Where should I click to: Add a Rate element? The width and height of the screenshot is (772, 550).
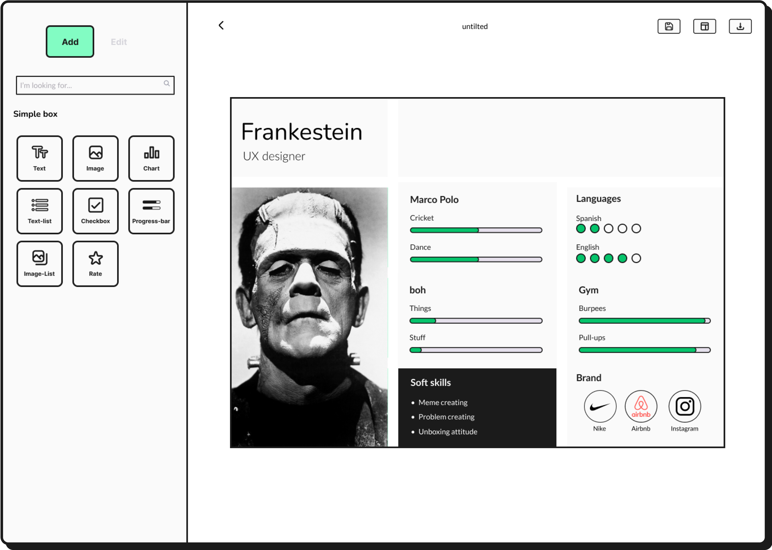point(95,264)
